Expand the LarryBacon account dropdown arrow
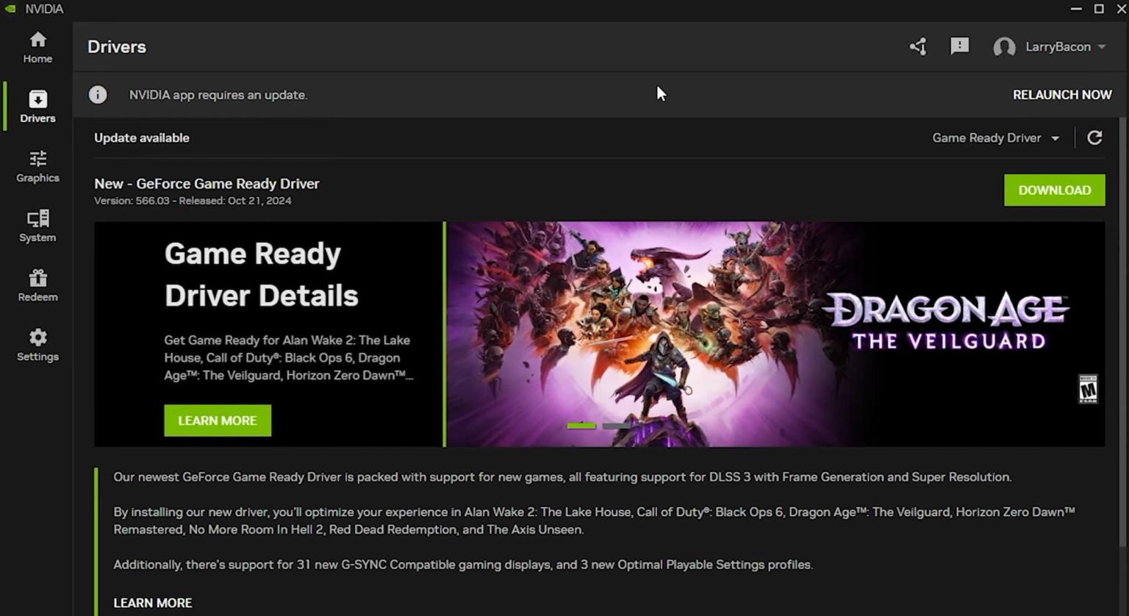The image size is (1129, 616). (1102, 47)
